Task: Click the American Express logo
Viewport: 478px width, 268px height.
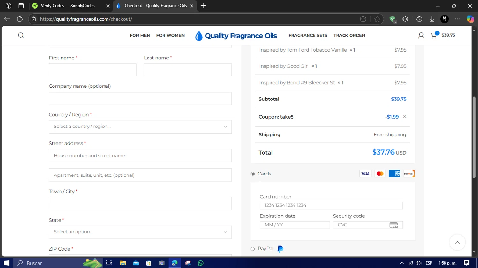Action: pyautogui.click(x=394, y=174)
